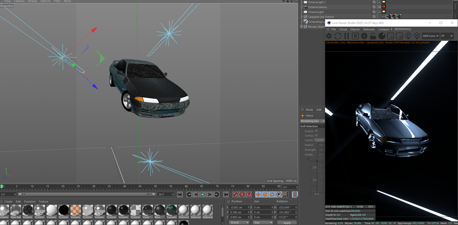The width and height of the screenshot is (458, 225).
Task: Select the orange checker Octane material
Action: pos(75,211)
